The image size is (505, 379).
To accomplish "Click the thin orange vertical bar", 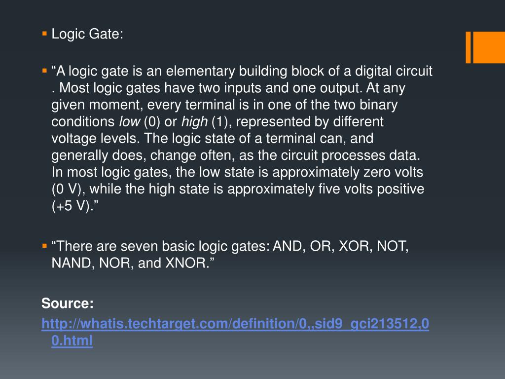I will 469,47.
